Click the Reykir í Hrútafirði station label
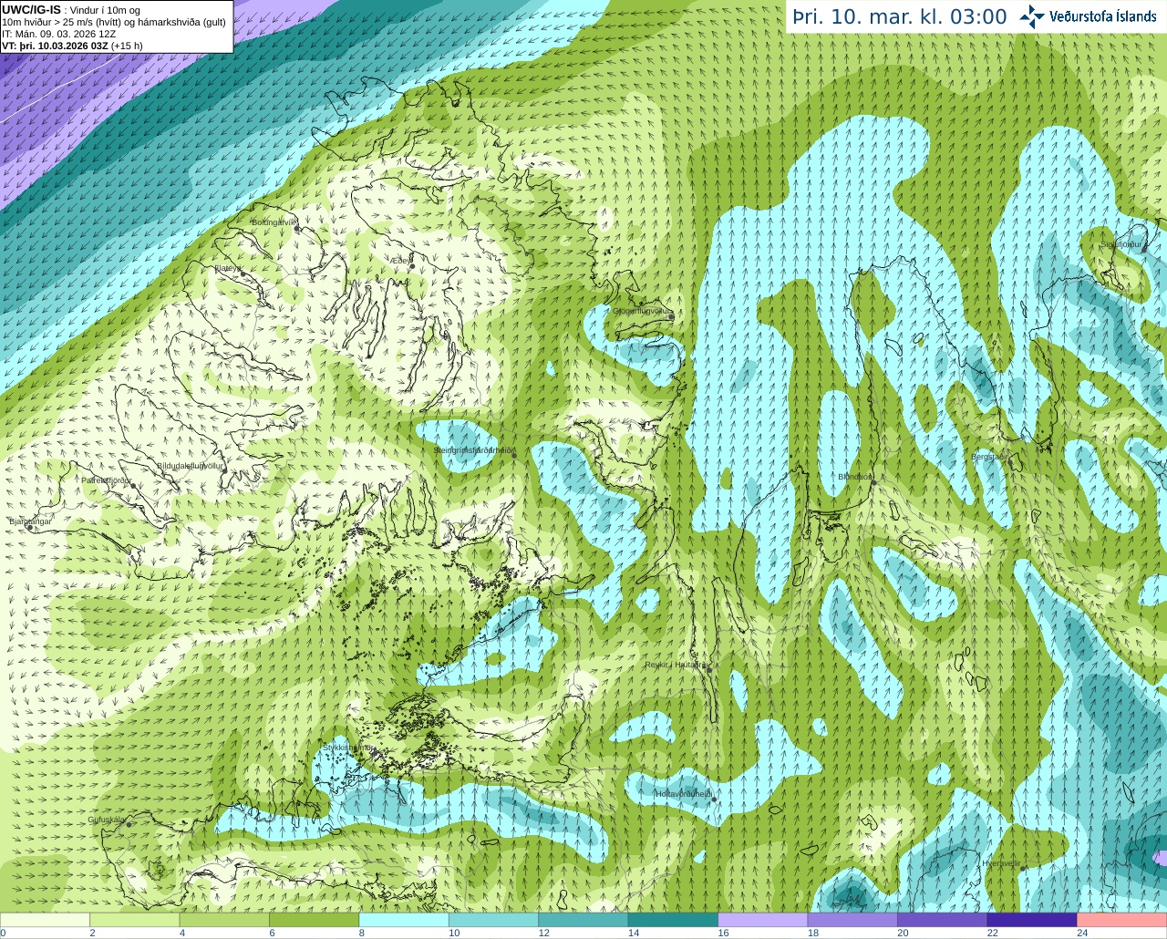 tap(676, 665)
